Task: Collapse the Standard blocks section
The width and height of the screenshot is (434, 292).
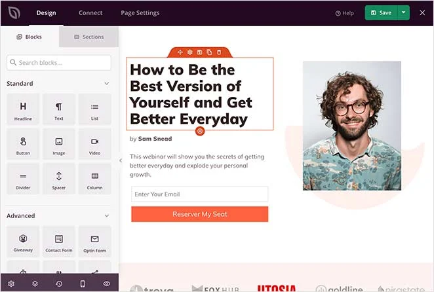Action: pyautogui.click(x=107, y=84)
